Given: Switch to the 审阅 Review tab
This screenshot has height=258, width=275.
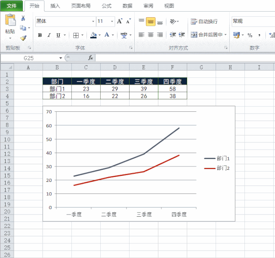Looking at the screenshot, I should pos(148,6).
